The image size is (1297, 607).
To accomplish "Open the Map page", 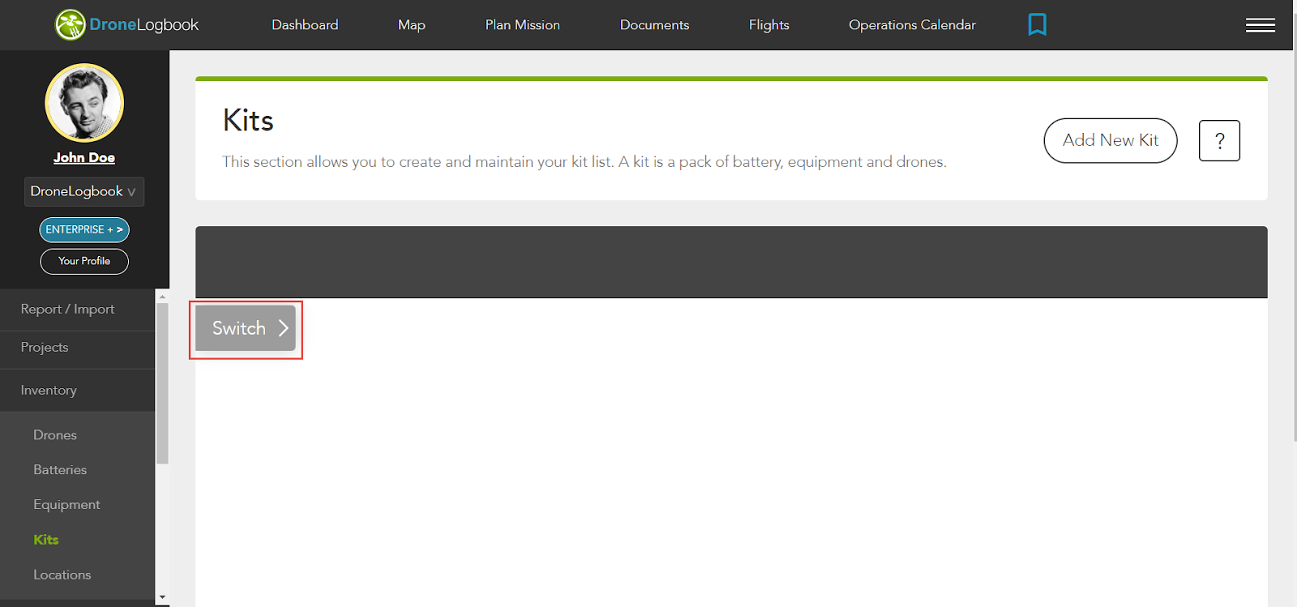I will pyautogui.click(x=412, y=25).
